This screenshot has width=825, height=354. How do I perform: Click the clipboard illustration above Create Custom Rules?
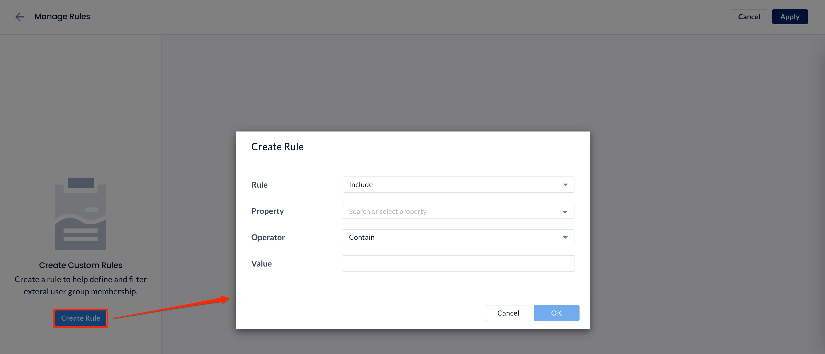pos(80,213)
